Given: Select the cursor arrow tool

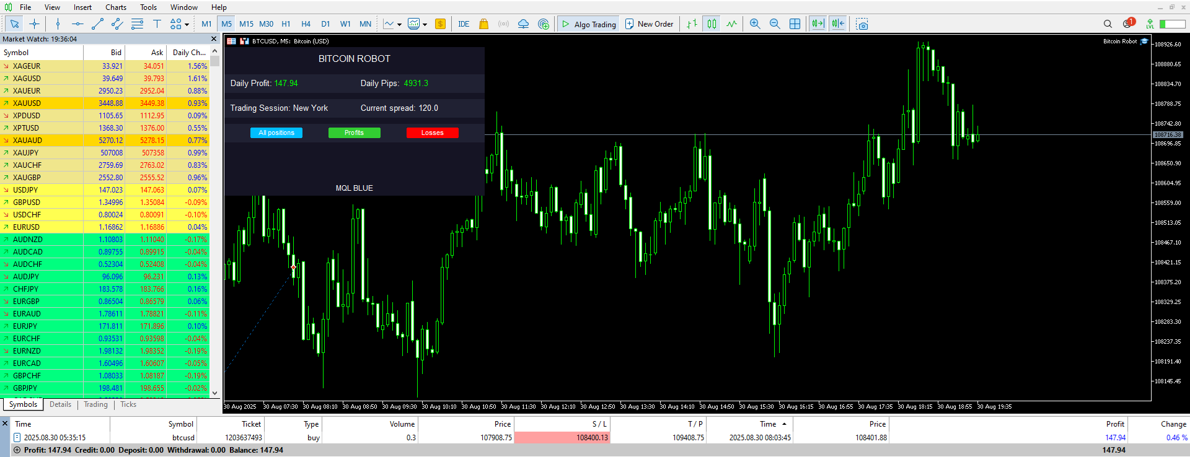Looking at the screenshot, I should [15, 24].
